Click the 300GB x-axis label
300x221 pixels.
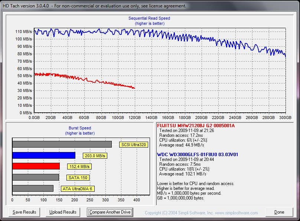285,118
